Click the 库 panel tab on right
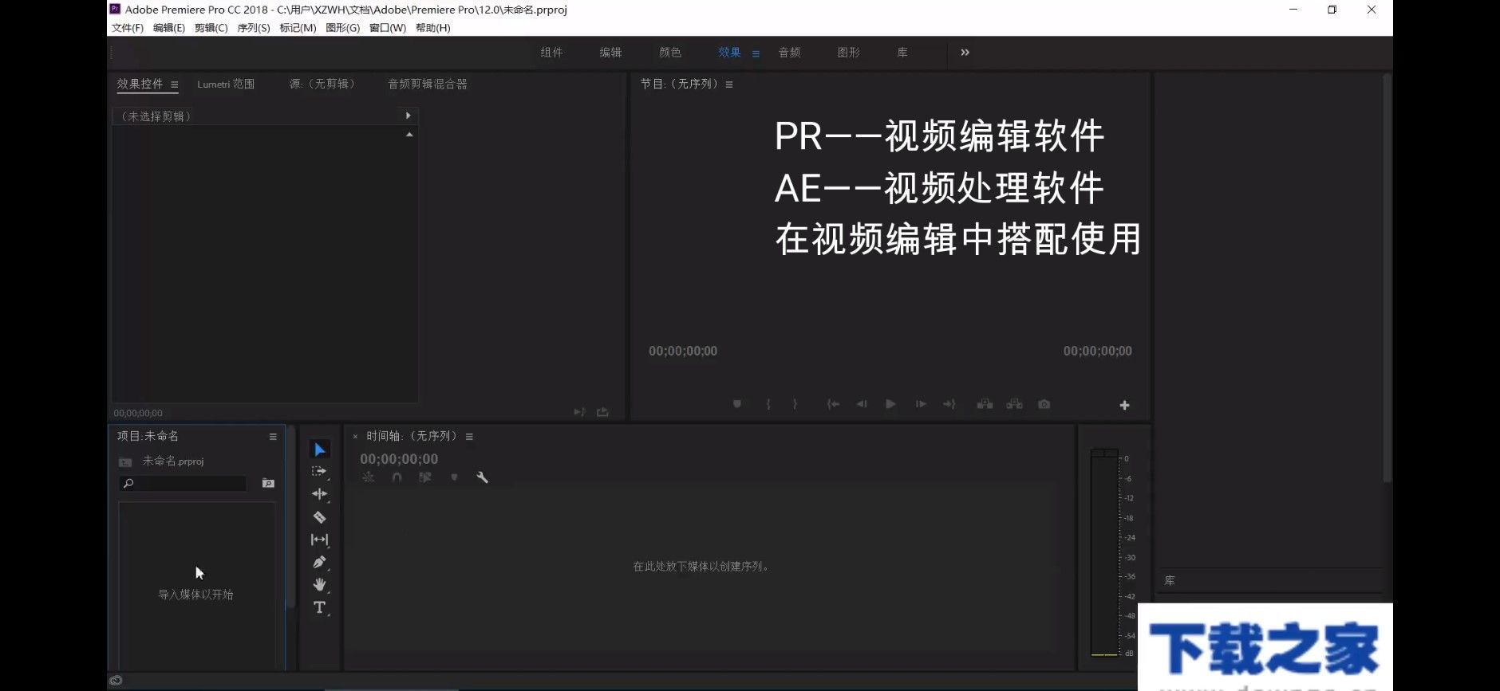1500x691 pixels. coord(1170,581)
